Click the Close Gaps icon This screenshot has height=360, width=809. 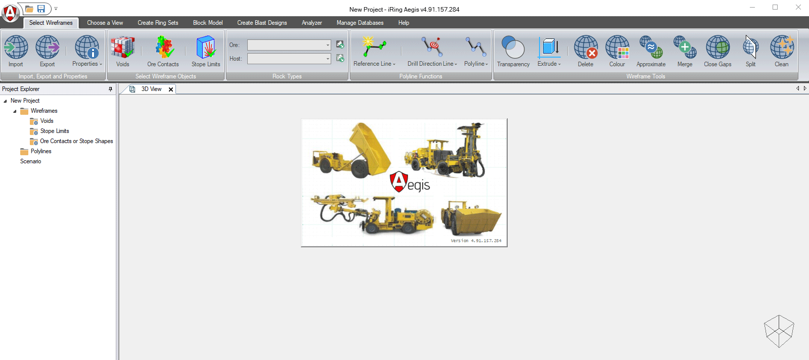718,48
